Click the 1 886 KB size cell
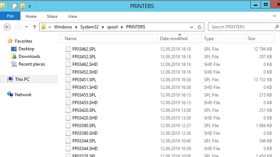This screenshot has width=280, height=157. [264, 126]
